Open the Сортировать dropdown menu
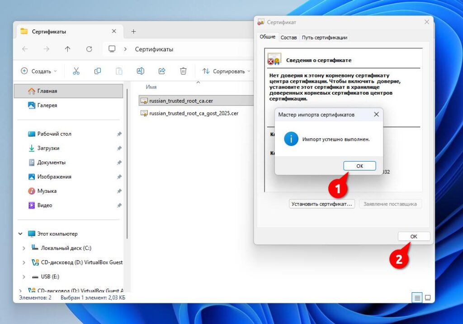Viewport: 463px width, 324px height. [x=226, y=71]
